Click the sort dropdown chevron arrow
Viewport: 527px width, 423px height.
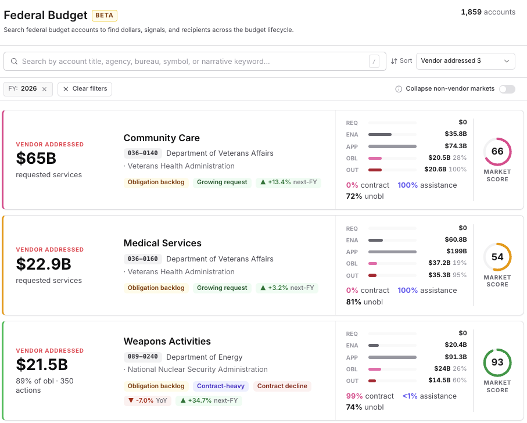(507, 61)
